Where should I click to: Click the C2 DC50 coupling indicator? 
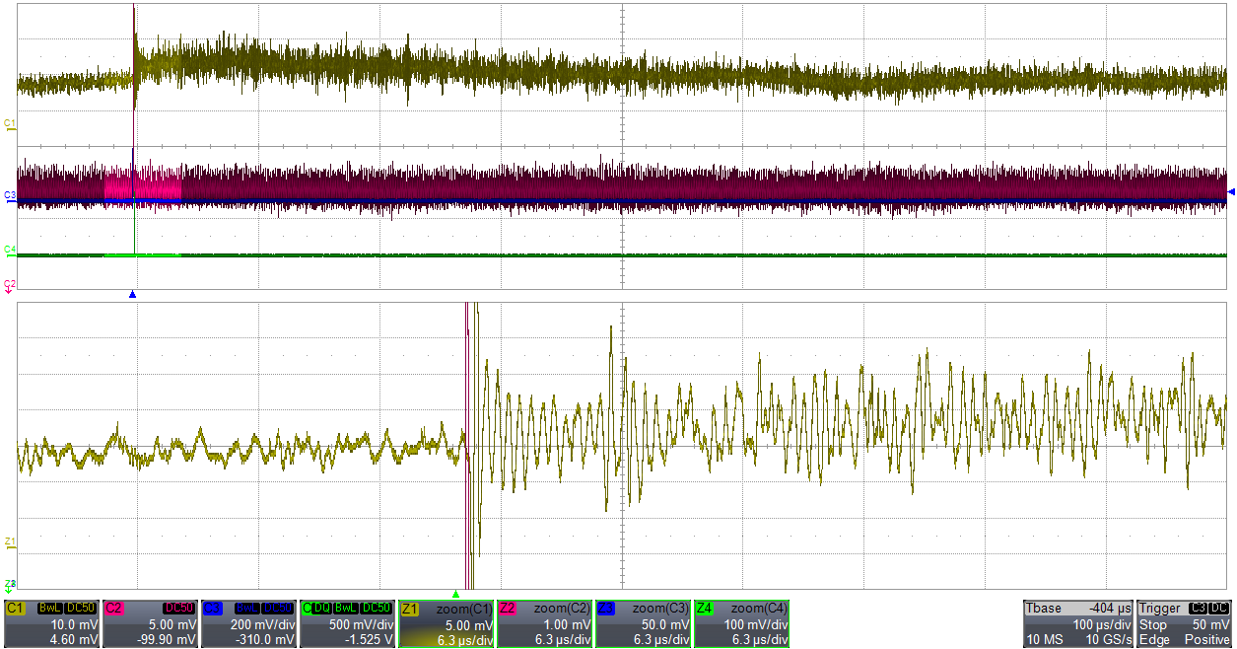(179, 609)
